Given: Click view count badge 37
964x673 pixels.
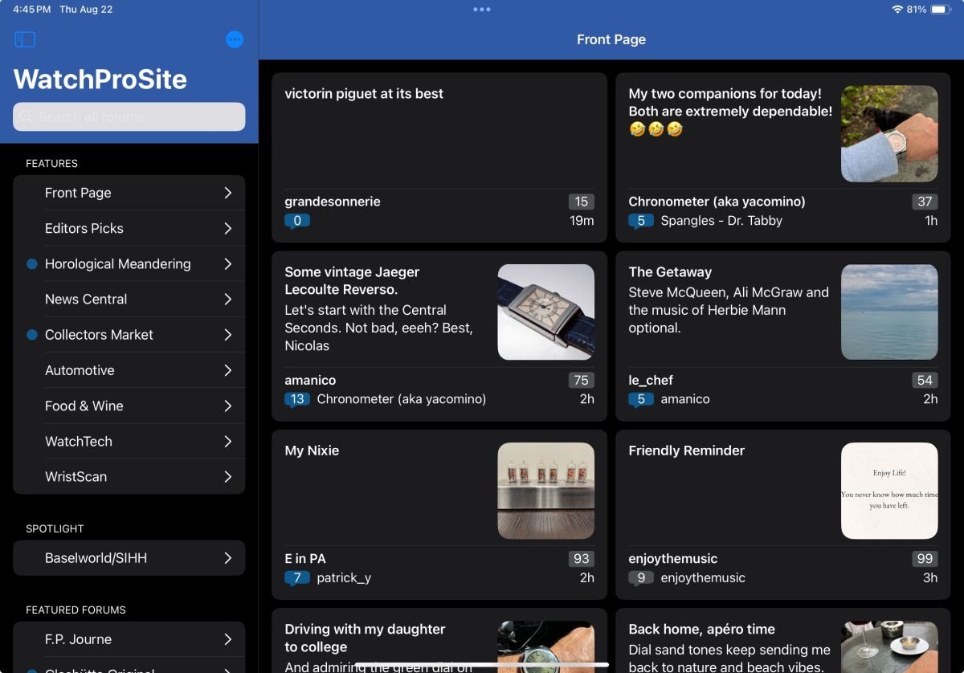Looking at the screenshot, I should (x=925, y=202).
